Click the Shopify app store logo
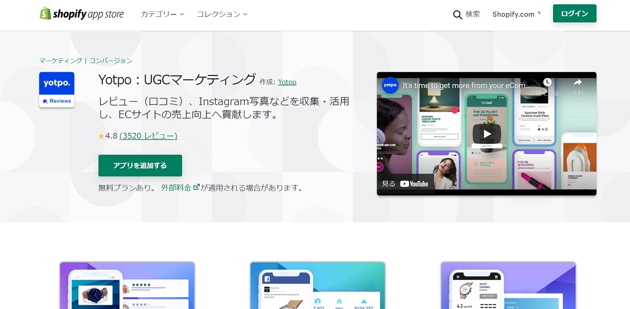 click(82, 14)
